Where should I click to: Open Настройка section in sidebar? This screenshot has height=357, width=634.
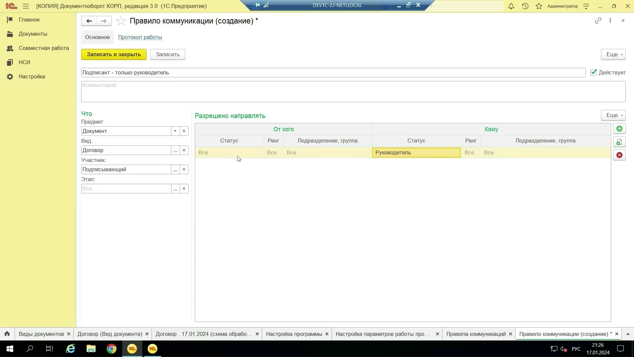tap(32, 77)
